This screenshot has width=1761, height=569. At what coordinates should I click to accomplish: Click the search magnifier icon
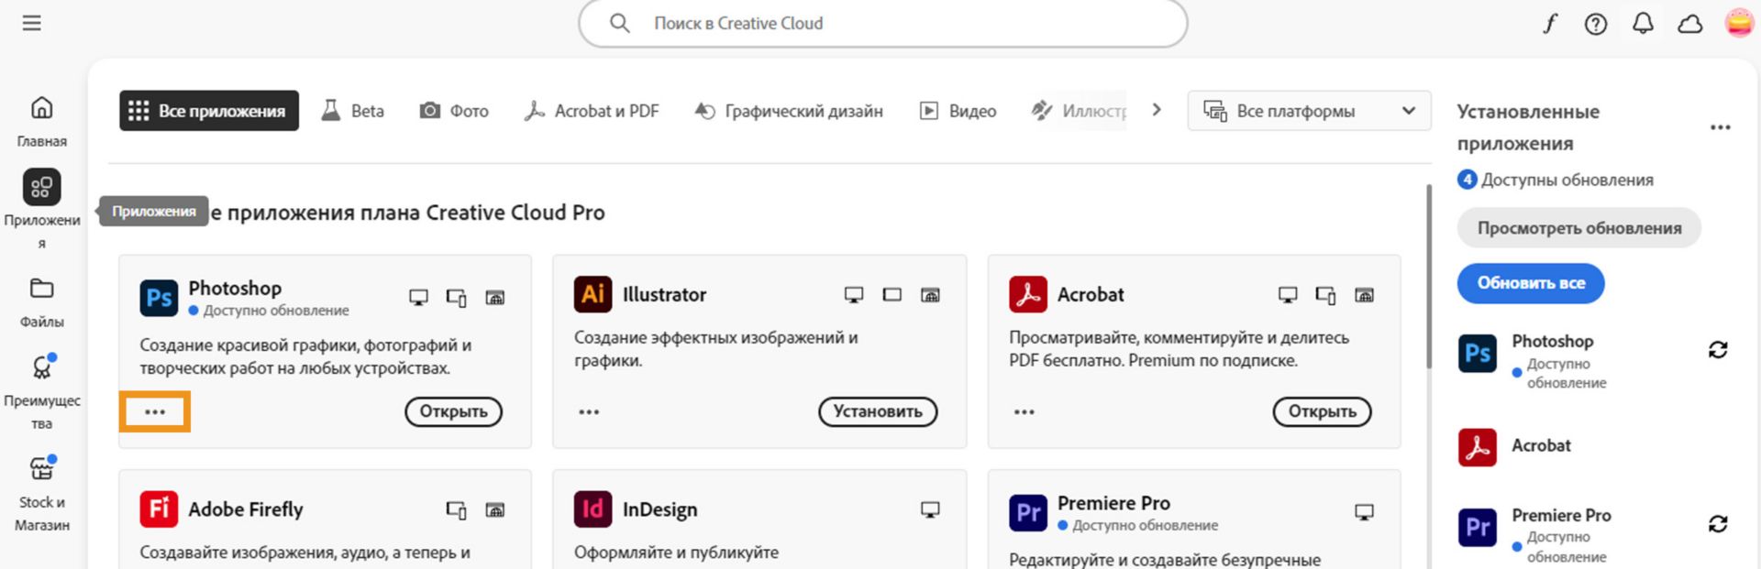click(x=620, y=23)
